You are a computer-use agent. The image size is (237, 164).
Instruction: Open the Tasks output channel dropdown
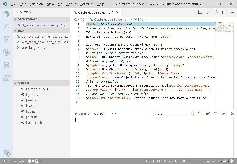[x=173, y=113]
